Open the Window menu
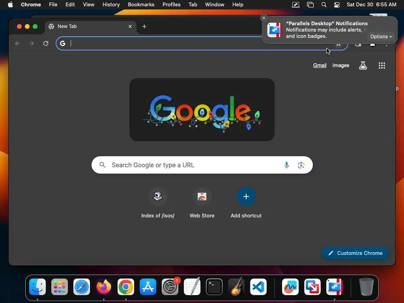Viewport: 404px width, 303px height. pyautogui.click(x=215, y=5)
